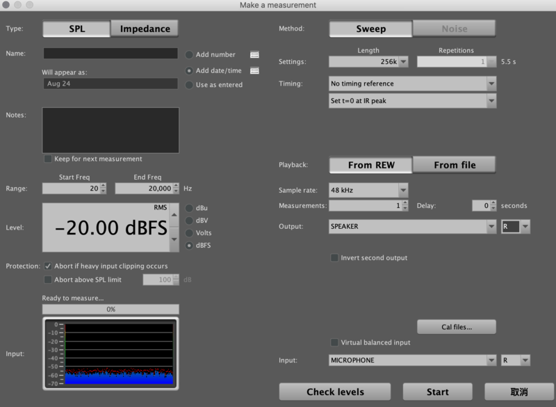This screenshot has height=407, width=556.
Task: Click the Add number format icon
Action: pos(254,54)
